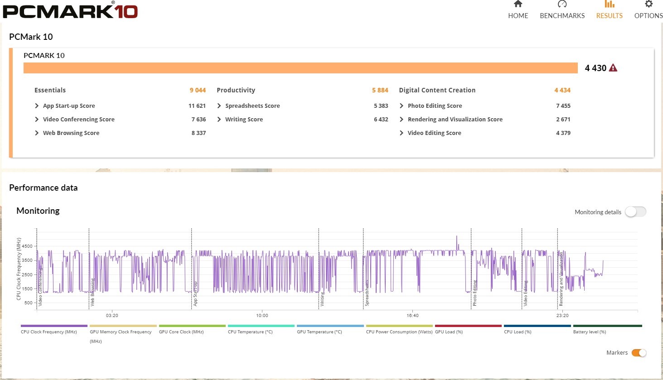Click the App Start-up chart marker
This screenshot has width=663, height=380.
[195, 293]
